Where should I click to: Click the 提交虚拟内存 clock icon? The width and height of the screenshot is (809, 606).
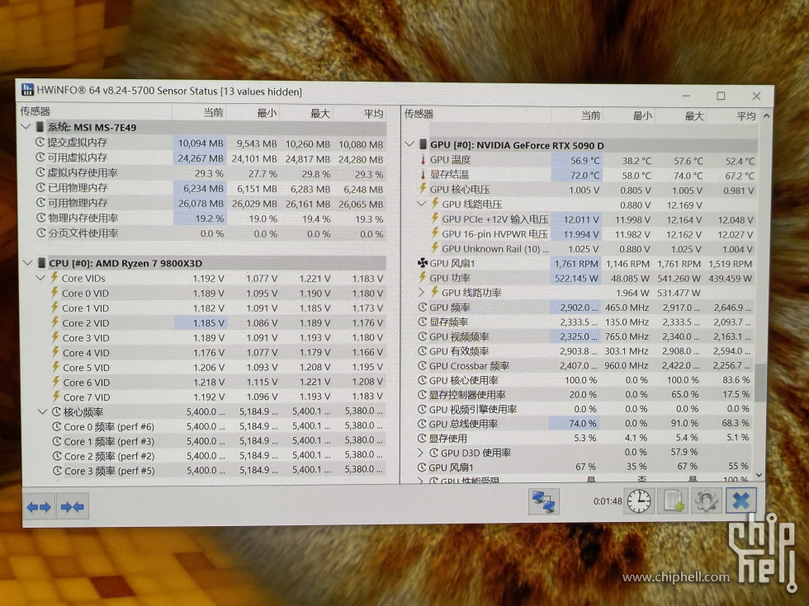(x=40, y=142)
